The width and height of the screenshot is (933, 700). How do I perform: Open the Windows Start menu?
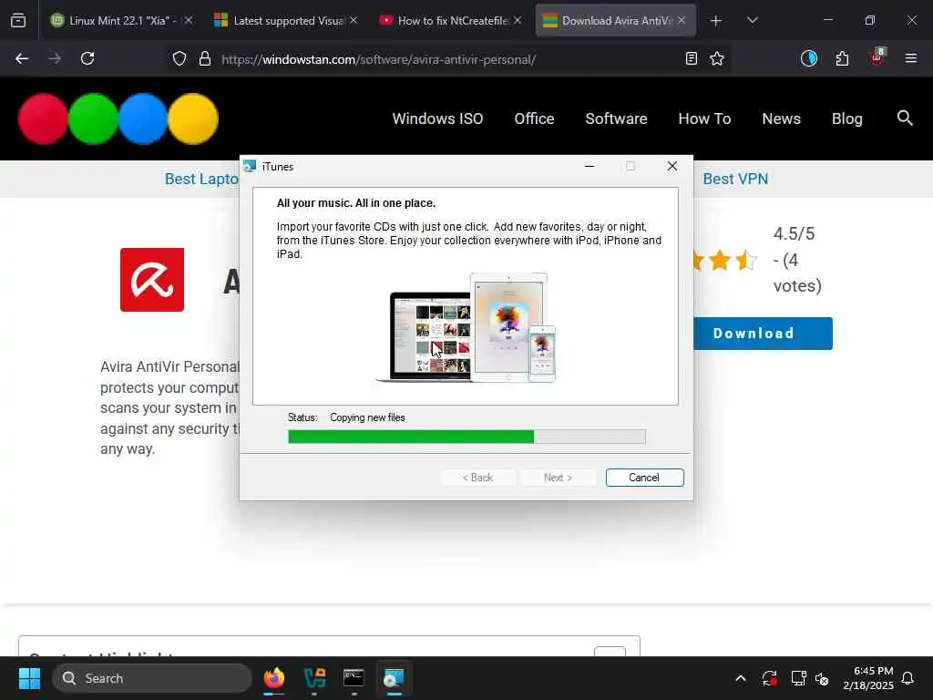pos(29,678)
